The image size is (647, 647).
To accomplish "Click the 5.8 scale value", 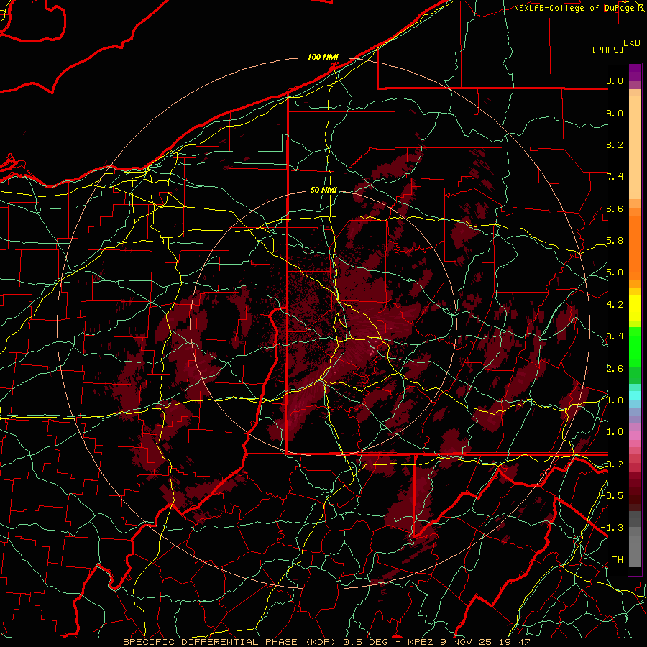I will coord(615,241).
